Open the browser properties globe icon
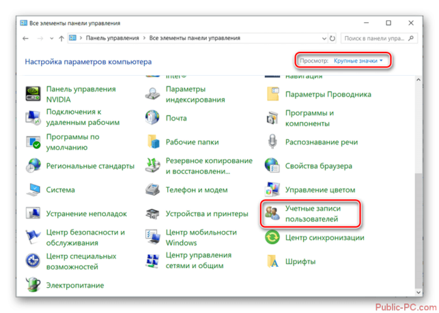The width and height of the screenshot is (439, 313). pos(272,166)
